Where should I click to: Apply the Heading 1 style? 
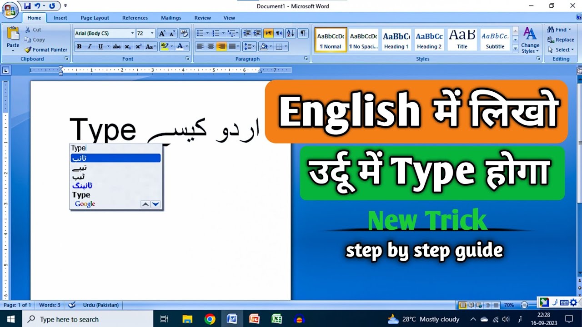[x=396, y=40]
